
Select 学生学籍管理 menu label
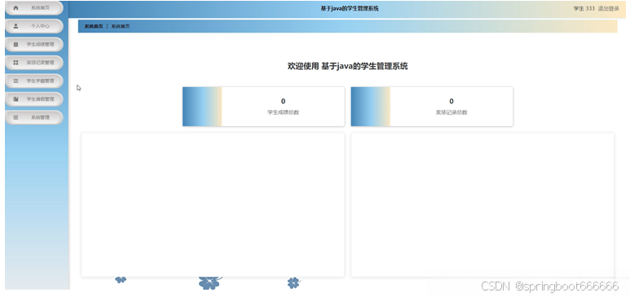pyautogui.click(x=40, y=81)
